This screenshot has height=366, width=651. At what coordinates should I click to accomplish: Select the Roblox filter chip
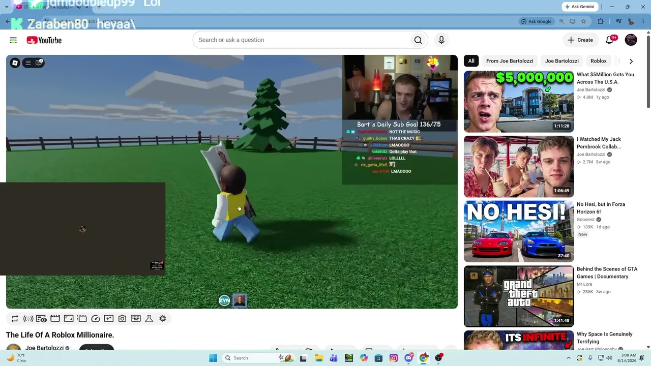[599, 61]
